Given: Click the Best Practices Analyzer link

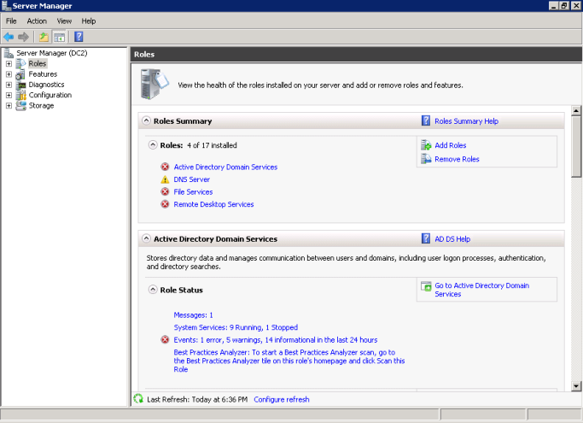Looking at the screenshot, I should [x=289, y=361].
